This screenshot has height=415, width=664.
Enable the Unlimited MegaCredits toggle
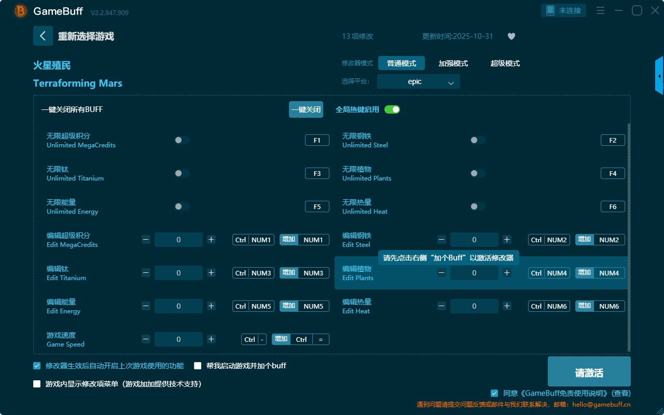click(182, 140)
